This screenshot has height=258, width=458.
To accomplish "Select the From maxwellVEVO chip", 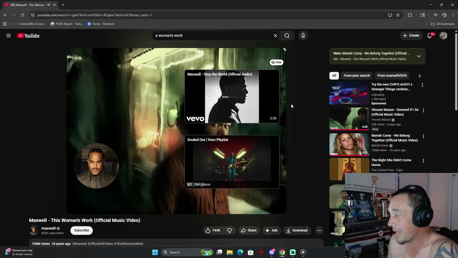I will point(392,76).
